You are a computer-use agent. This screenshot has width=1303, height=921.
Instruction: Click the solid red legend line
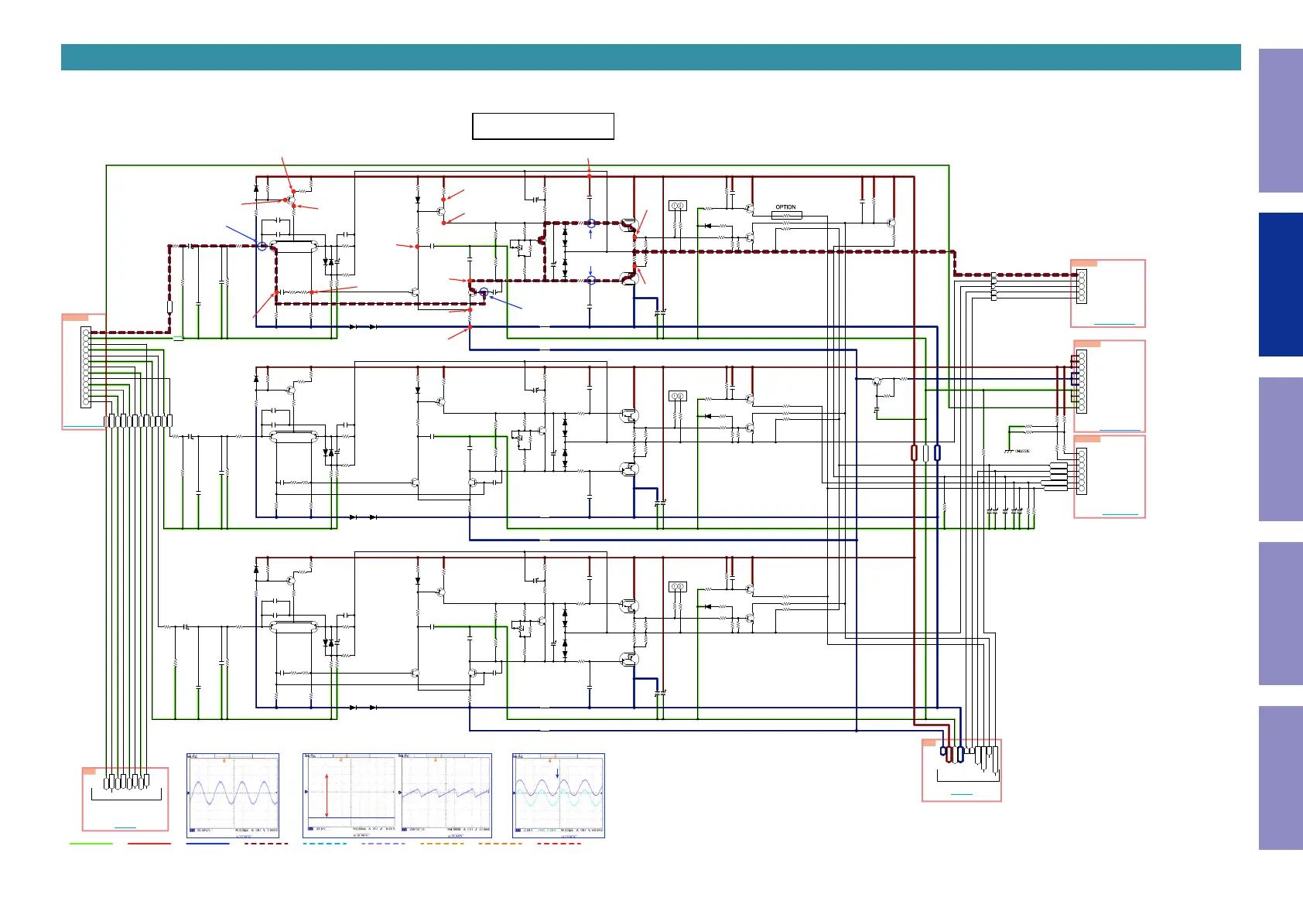pos(149,844)
